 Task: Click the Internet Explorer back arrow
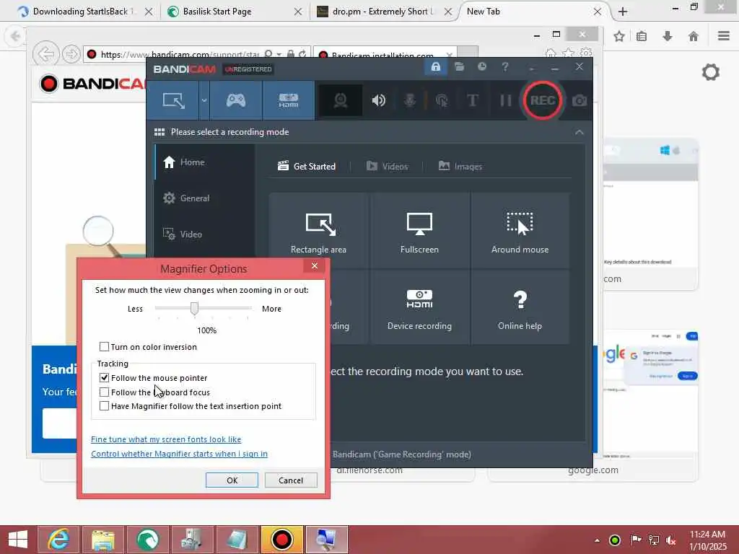(x=45, y=54)
